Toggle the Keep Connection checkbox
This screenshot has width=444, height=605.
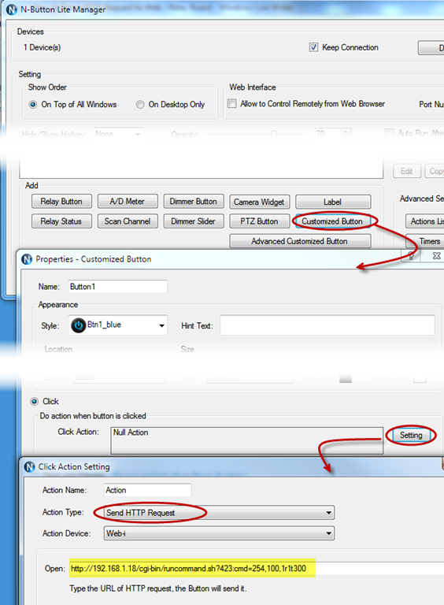tap(313, 47)
